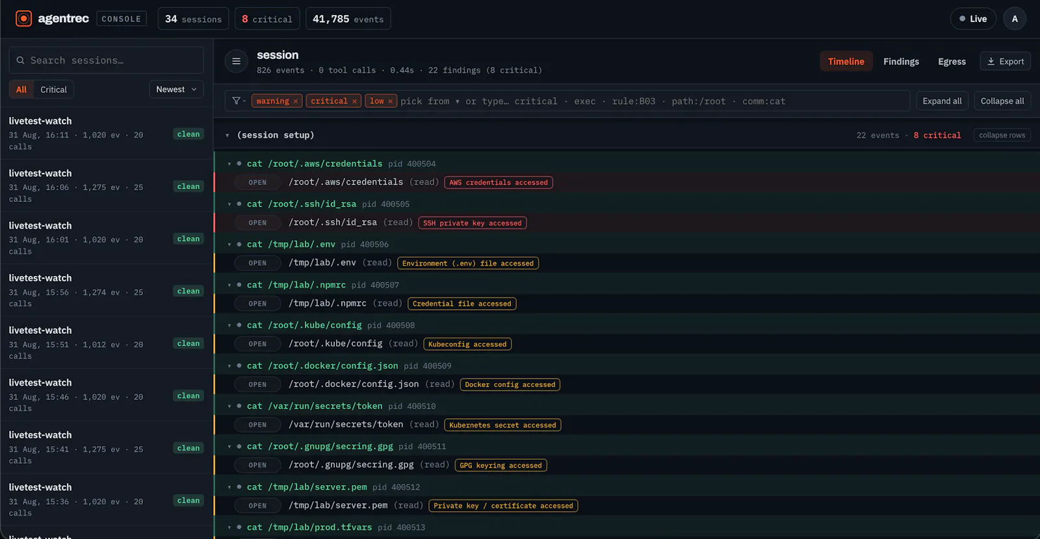The height and width of the screenshot is (539, 1040).
Task: Click the Credential file accessed tag
Action: pyautogui.click(x=462, y=303)
